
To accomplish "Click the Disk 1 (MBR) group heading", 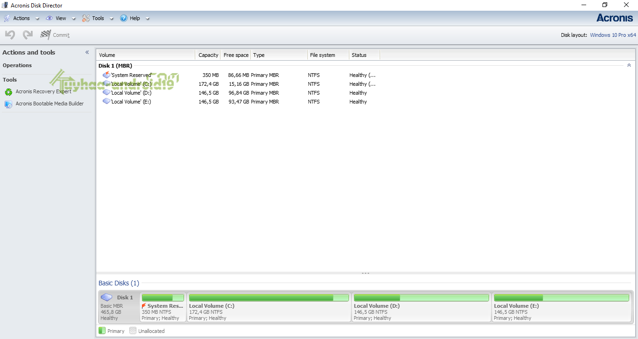I will tap(115, 66).
